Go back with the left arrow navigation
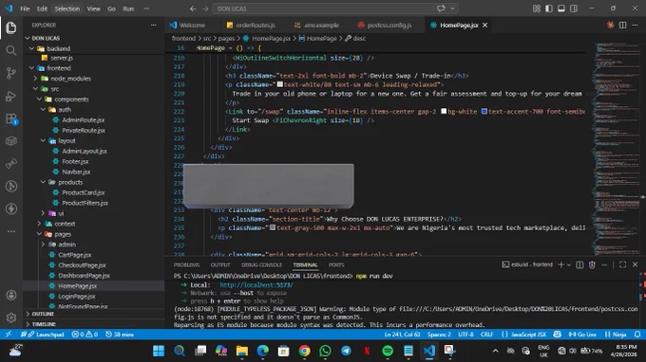This screenshot has height=362, width=646. [193, 9]
